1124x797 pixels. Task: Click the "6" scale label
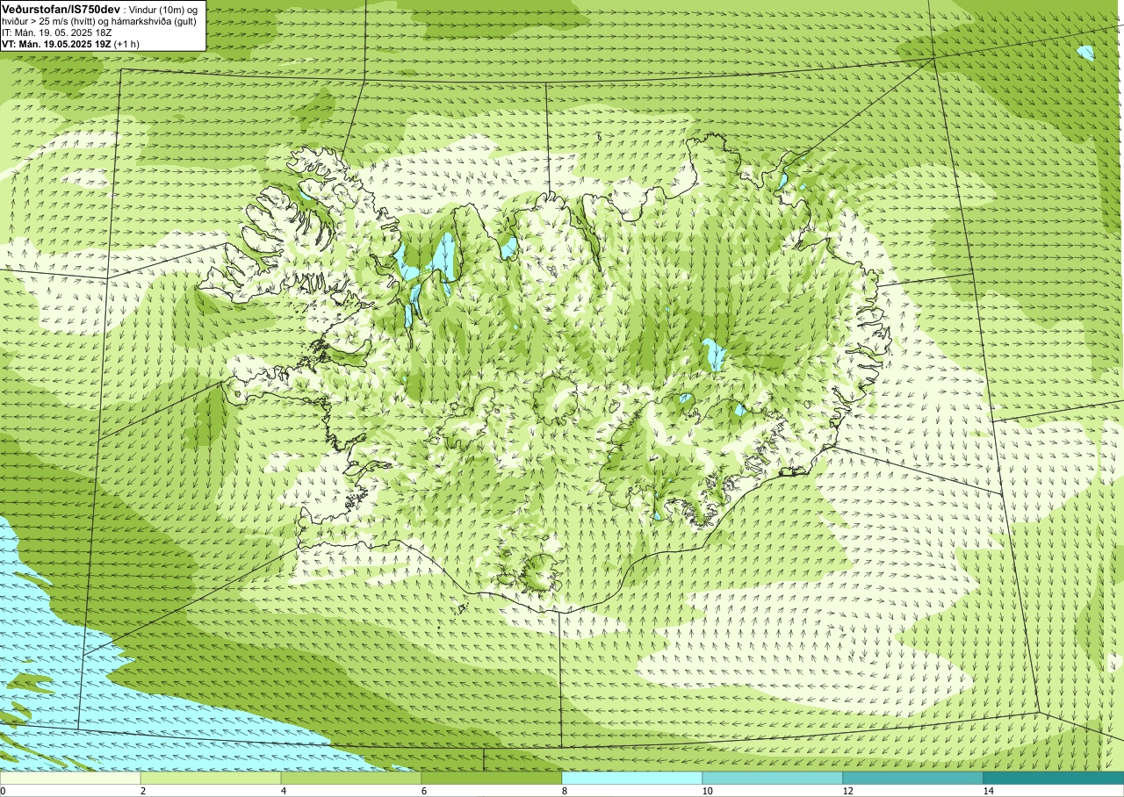click(x=424, y=791)
